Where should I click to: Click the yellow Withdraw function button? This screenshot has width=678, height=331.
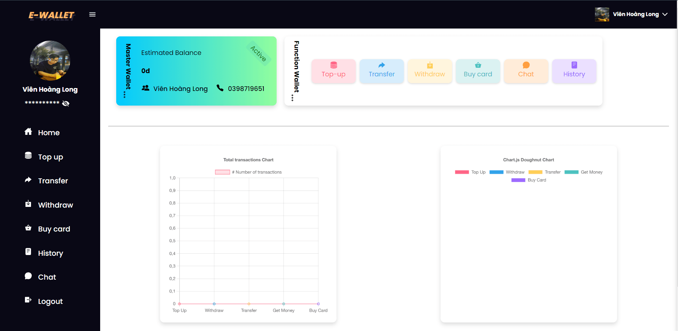[x=430, y=71]
